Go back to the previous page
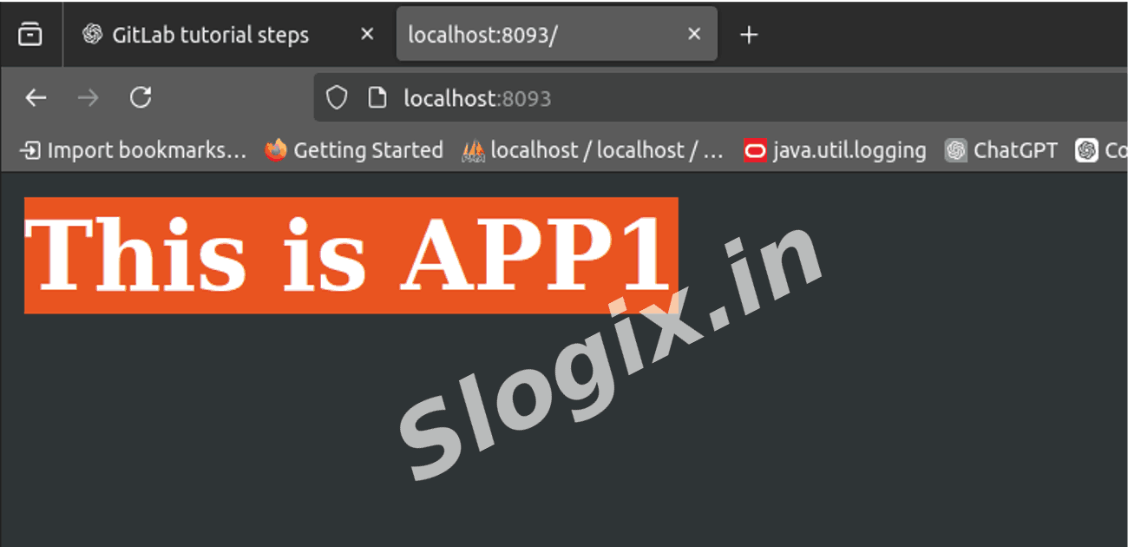This screenshot has width=1128, height=547. click(x=36, y=98)
